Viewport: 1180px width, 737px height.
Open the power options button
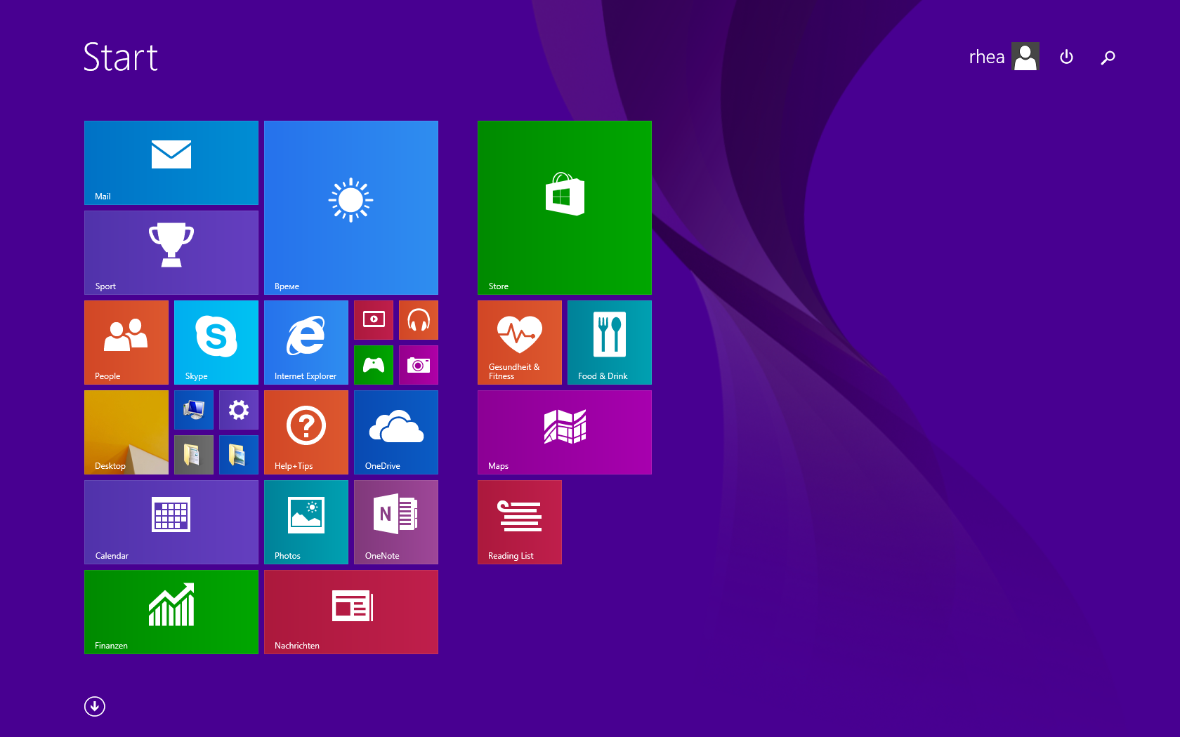pos(1066,57)
